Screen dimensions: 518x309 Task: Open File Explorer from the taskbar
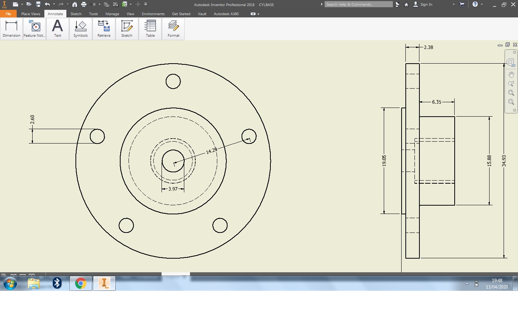34,283
